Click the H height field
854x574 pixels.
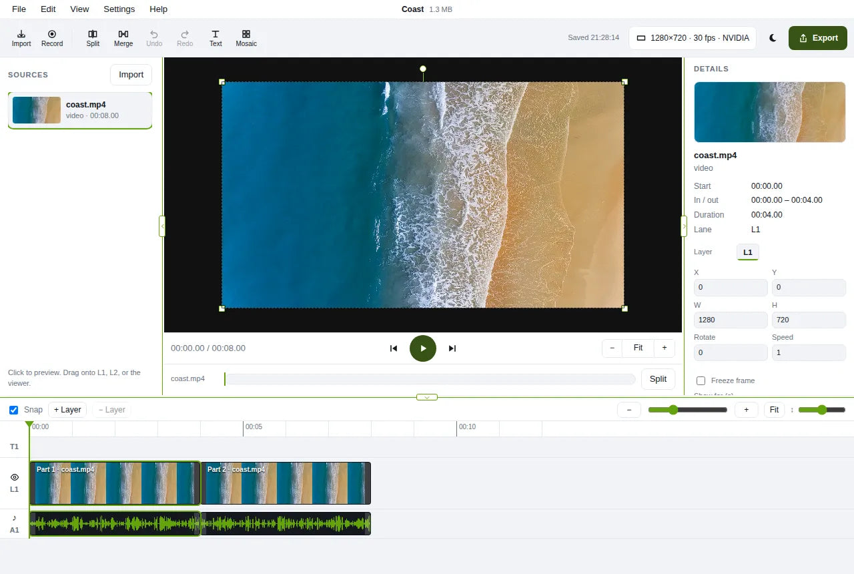[x=809, y=320]
